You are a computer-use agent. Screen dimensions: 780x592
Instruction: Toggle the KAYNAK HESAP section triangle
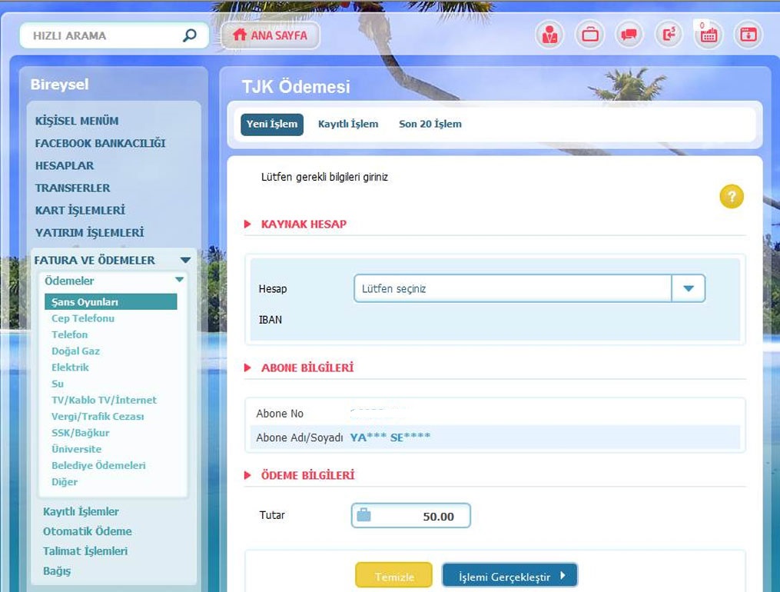click(247, 224)
